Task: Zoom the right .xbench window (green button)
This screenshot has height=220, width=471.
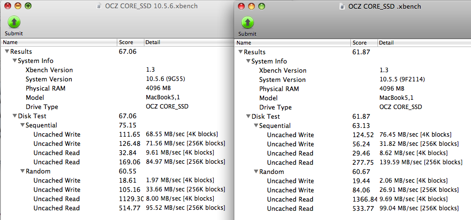Action: pos(262,6)
